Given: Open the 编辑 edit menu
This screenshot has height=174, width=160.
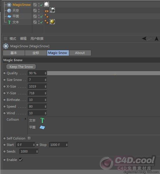Looking at the screenshot, I should pyautogui.click(x=23, y=39).
